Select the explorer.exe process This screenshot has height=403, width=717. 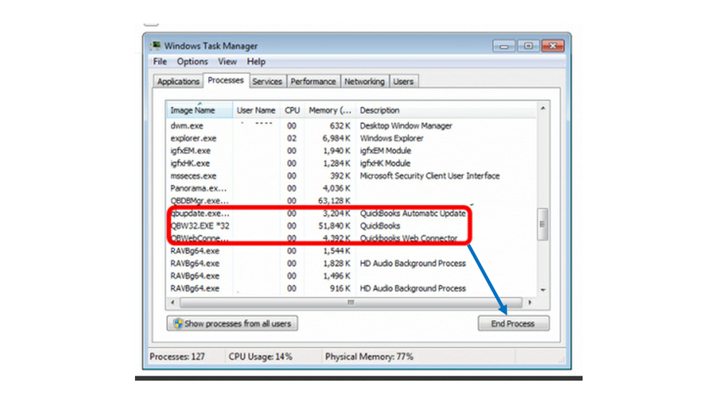pos(351,138)
